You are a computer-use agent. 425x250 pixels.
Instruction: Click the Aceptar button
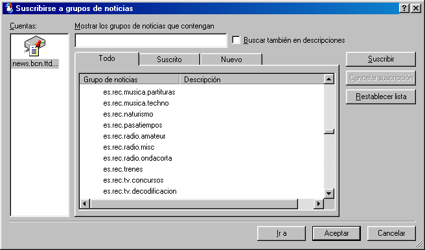point(336,233)
